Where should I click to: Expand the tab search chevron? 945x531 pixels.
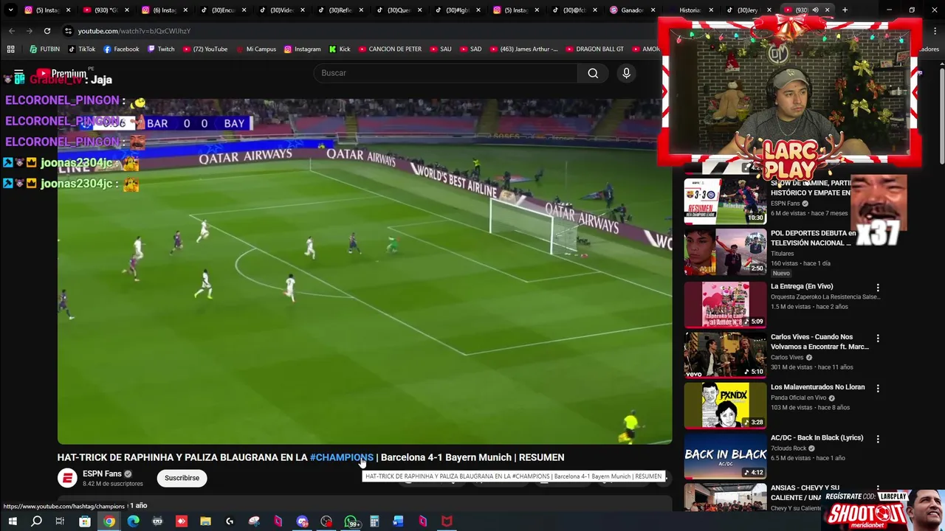click(x=10, y=10)
